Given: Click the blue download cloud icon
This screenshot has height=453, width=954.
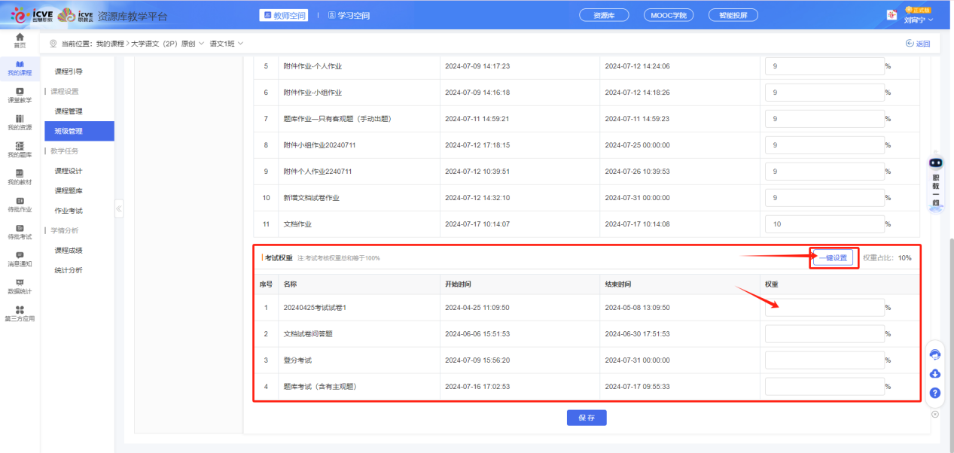Looking at the screenshot, I should pos(935,374).
